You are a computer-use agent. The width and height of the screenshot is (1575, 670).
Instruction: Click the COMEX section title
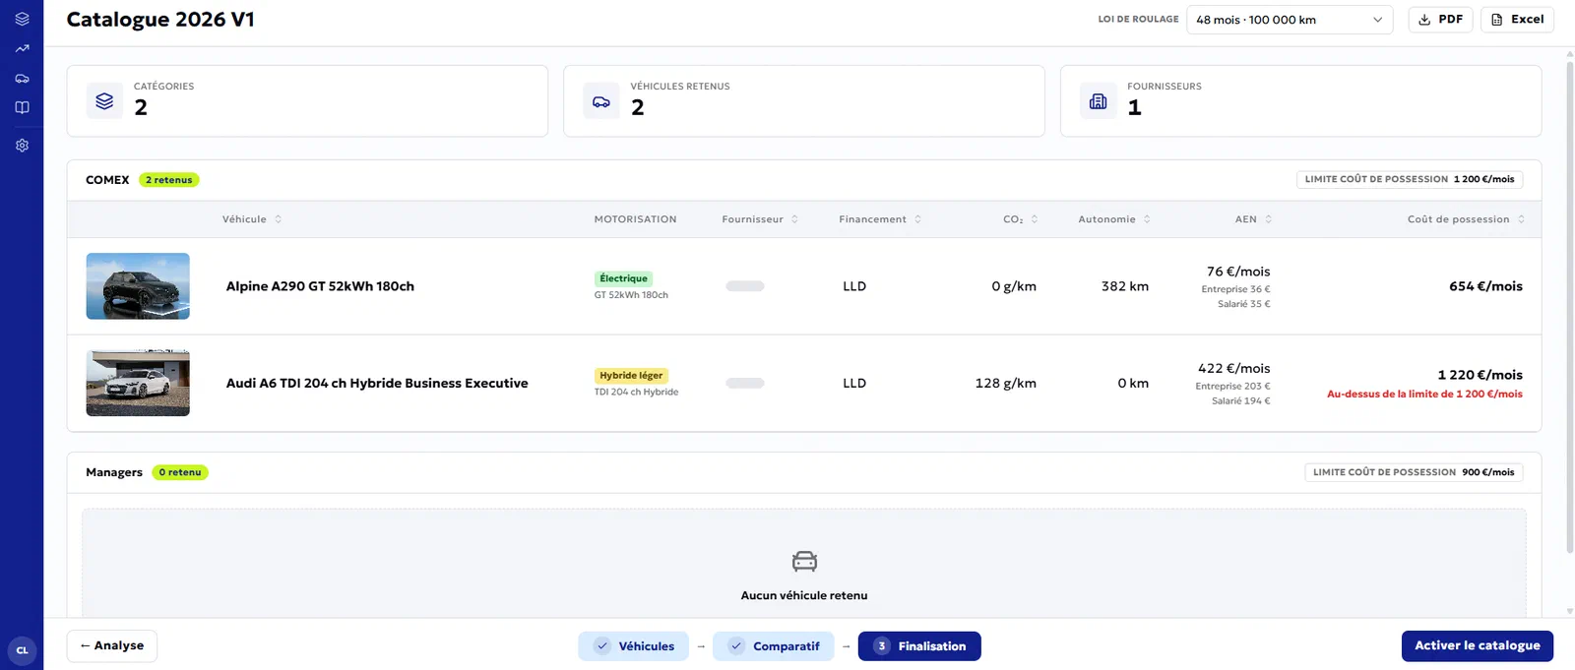point(107,180)
